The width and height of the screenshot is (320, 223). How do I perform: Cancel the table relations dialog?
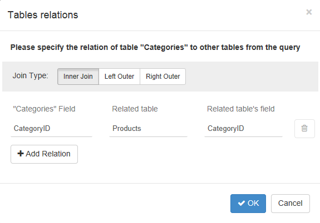[291, 204]
